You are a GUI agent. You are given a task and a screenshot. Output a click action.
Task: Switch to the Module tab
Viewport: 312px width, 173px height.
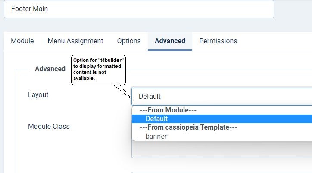(22, 41)
